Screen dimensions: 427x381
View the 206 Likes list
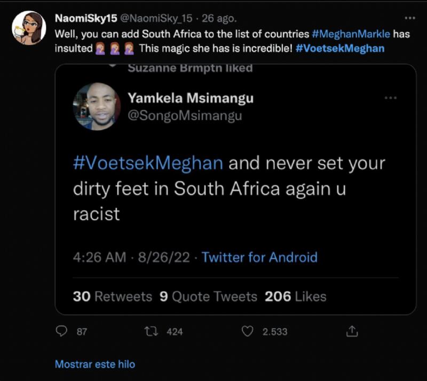coord(295,297)
